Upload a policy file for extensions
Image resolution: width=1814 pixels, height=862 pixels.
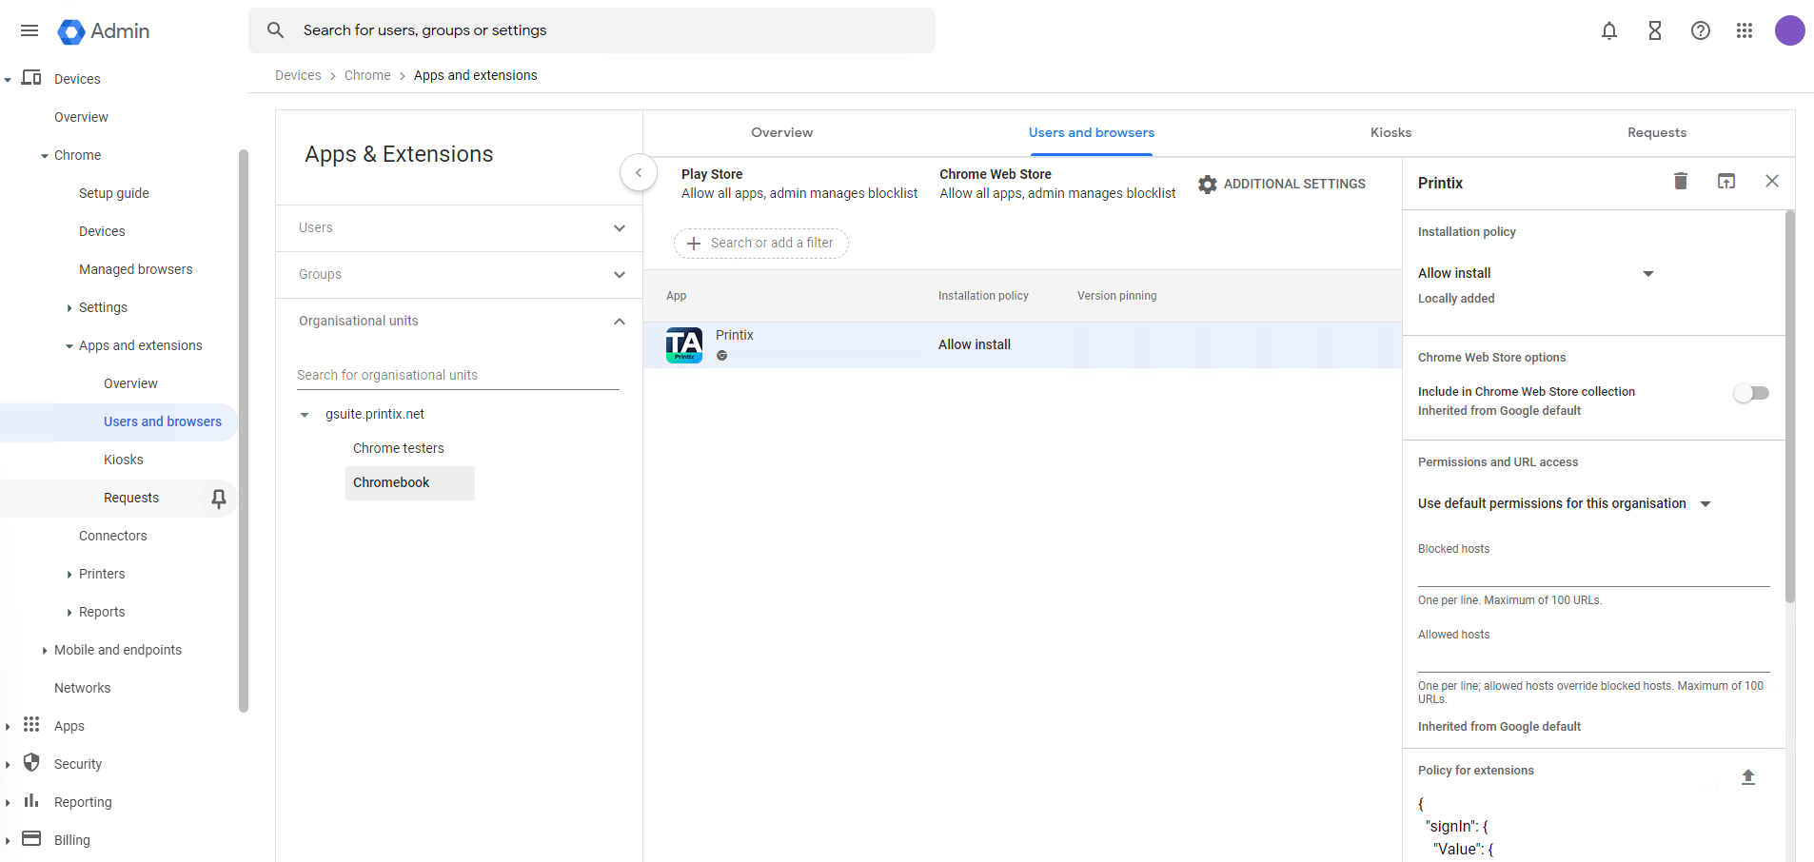coord(1747,776)
